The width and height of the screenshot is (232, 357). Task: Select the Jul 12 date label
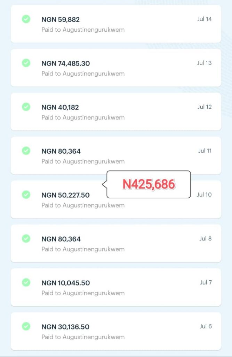pyautogui.click(x=205, y=107)
